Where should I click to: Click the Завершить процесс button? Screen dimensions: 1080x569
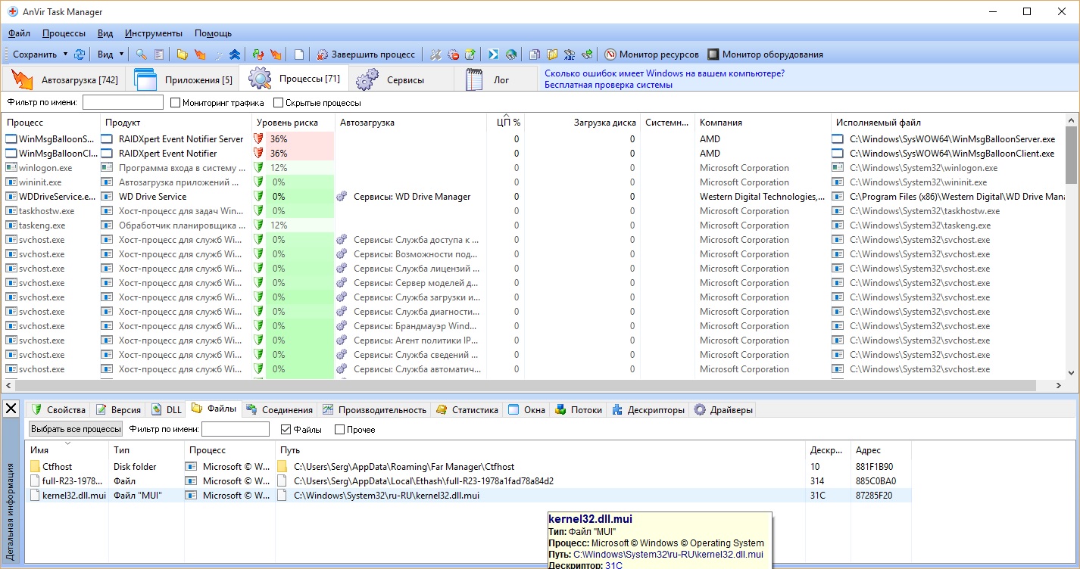pos(366,54)
